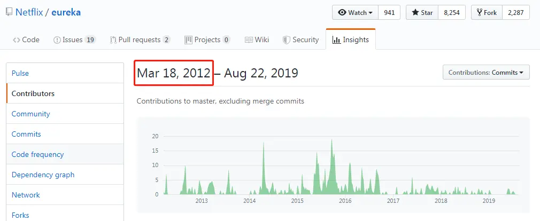The height and width of the screenshot is (221, 540).
Task: Click the 2013 label on chart axis
Action: pyautogui.click(x=202, y=201)
